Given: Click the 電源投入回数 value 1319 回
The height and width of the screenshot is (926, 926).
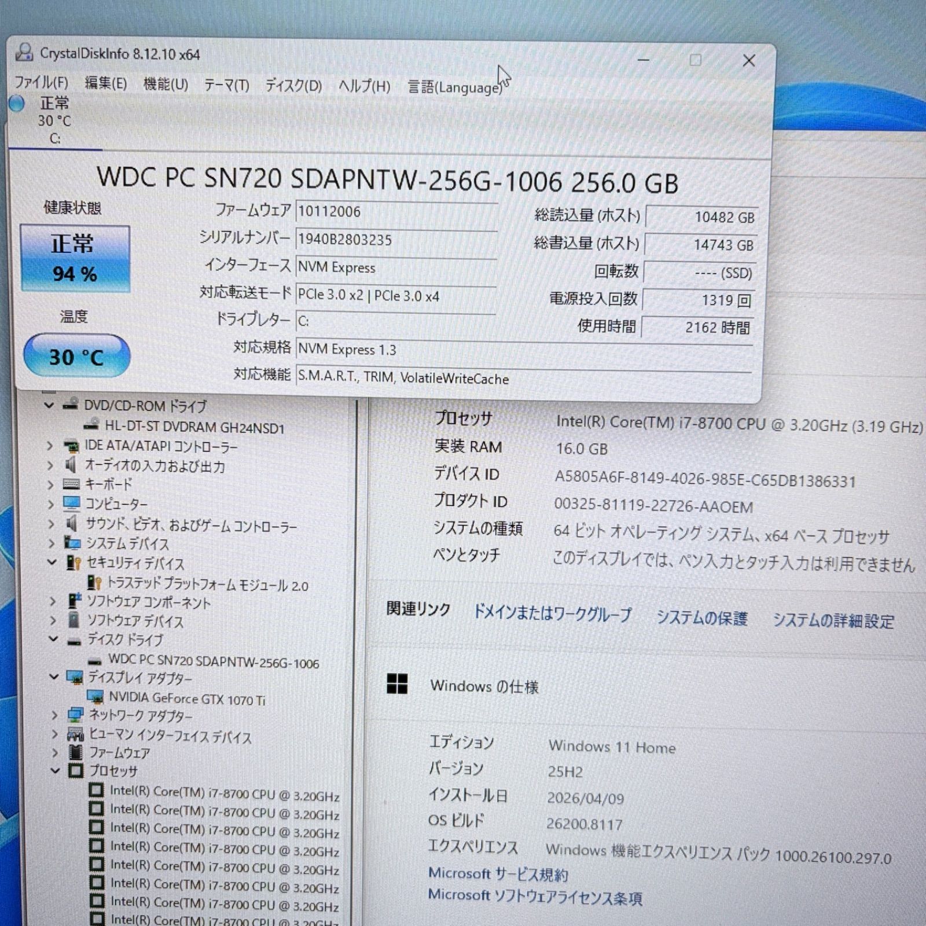Looking at the screenshot, I should tap(699, 300).
